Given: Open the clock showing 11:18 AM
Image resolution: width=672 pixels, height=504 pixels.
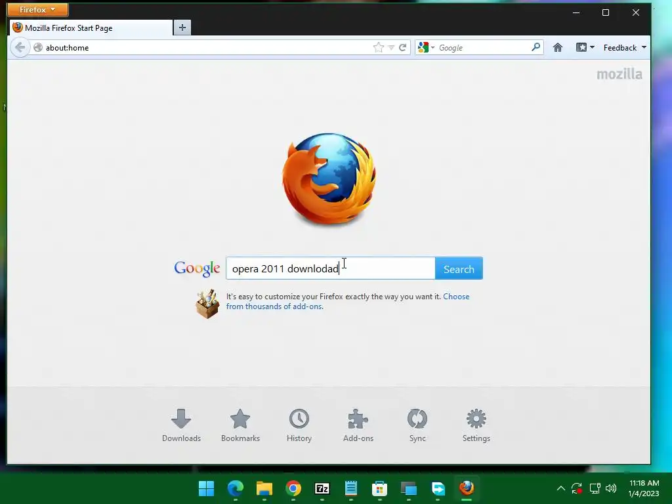Looking at the screenshot, I should 644,488.
